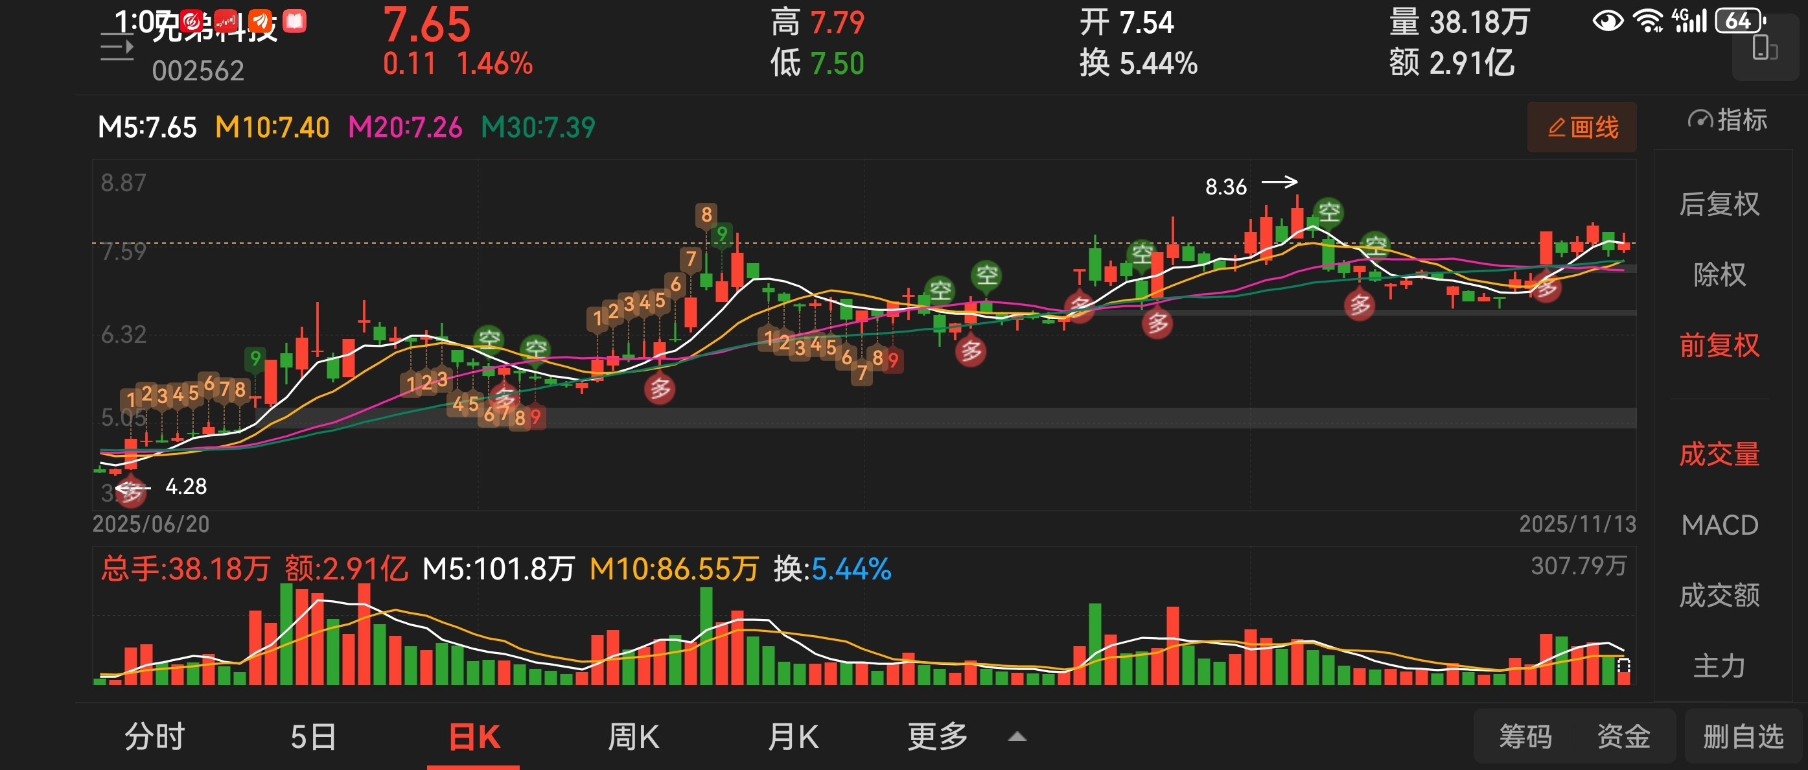Tap the 空 signal marker near 8.36 high
This screenshot has width=1808, height=770.
1328,212
